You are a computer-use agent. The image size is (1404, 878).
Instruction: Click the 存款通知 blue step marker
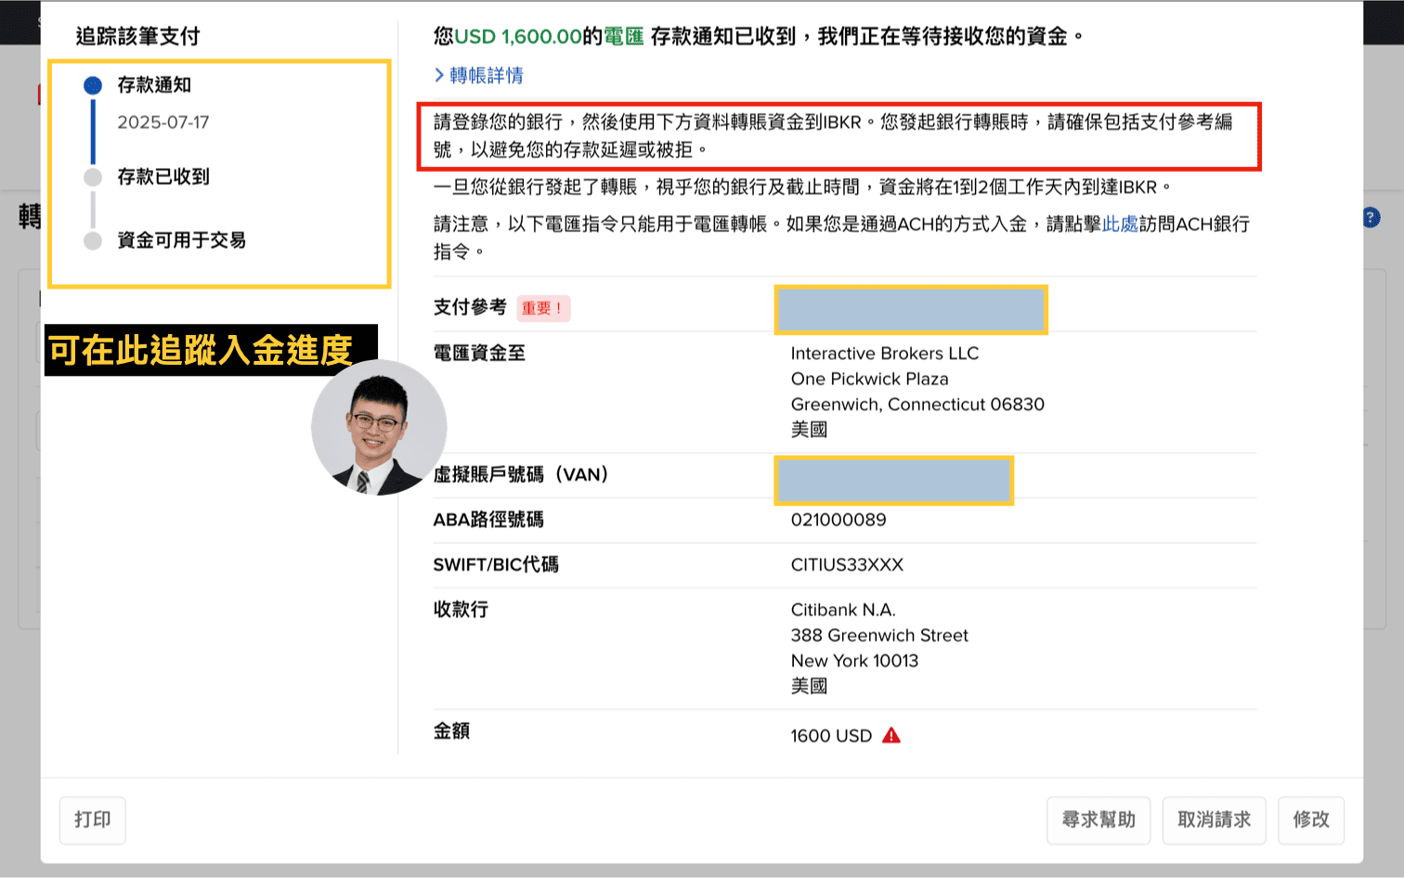pyautogui.click(x=93, y=85)
